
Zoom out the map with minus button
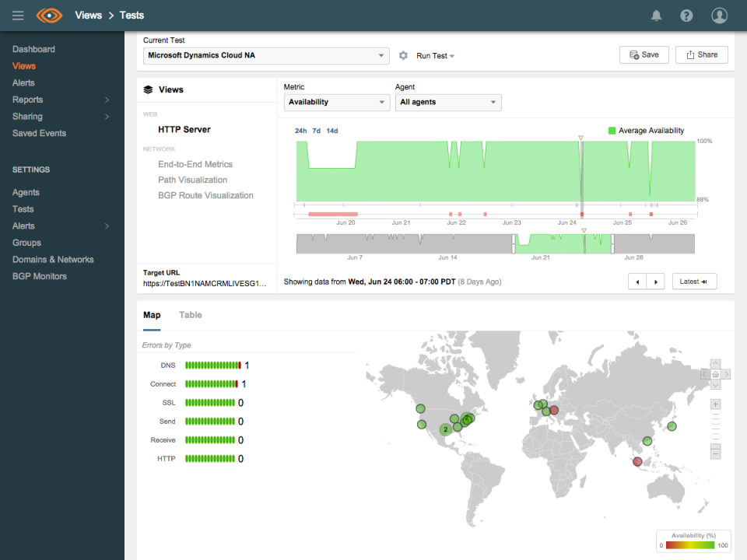pyautogui.click(x=715, y=453)
